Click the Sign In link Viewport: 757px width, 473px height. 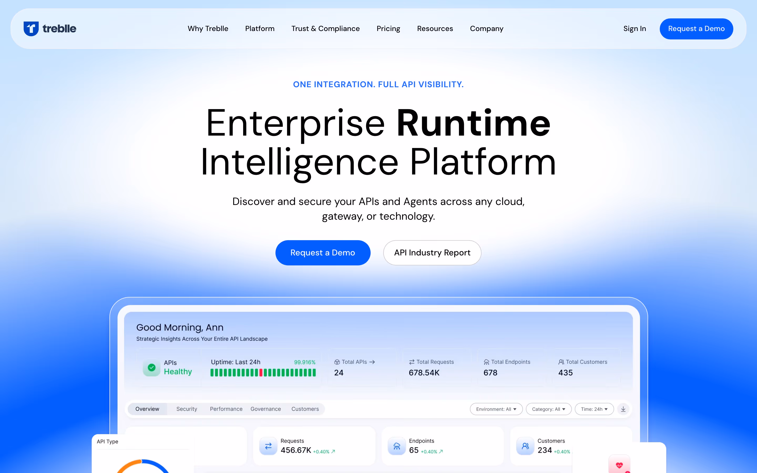[x=634, y=28]
